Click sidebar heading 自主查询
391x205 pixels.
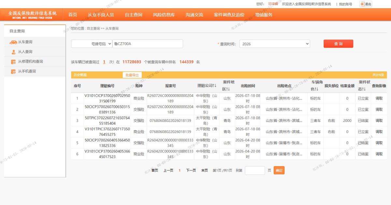click(17, 31)
